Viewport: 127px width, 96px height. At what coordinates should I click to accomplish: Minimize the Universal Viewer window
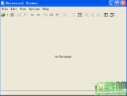(x=112, y=3)
